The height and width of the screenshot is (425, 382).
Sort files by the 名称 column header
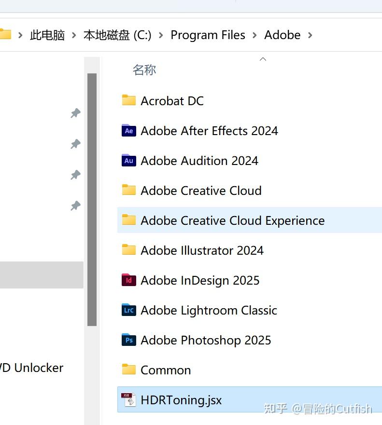click(144, 70)
